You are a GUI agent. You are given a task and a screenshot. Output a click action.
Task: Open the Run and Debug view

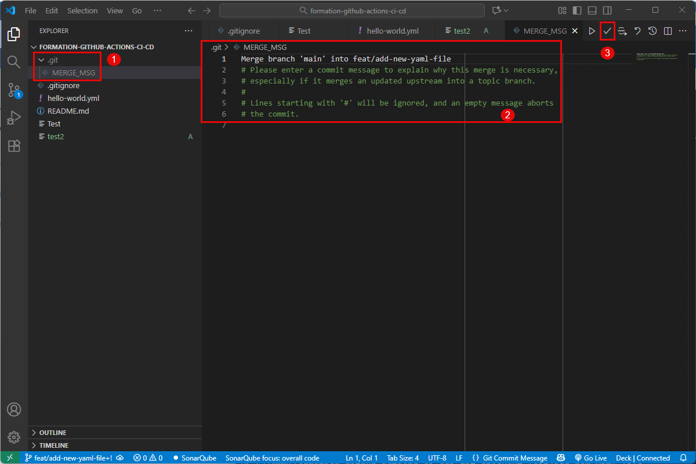coord(14,118)
